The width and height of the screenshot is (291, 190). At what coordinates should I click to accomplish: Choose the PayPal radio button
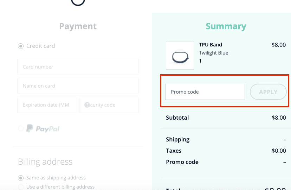coord(21,128)
